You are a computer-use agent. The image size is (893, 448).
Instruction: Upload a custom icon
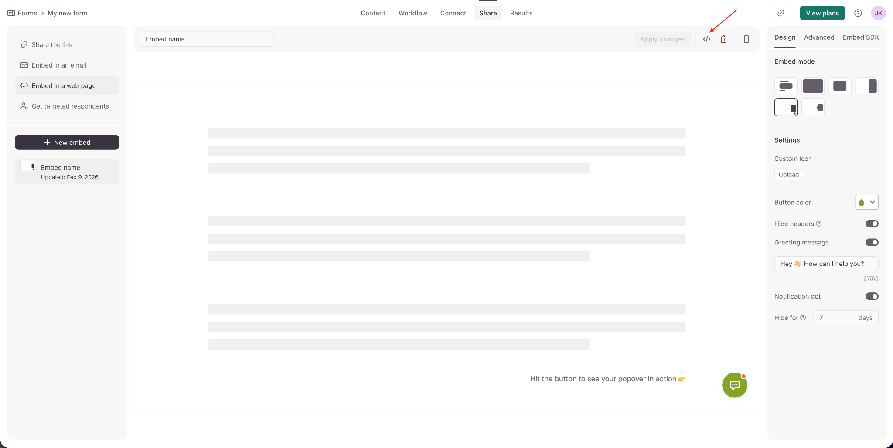(x=788, y=175)
